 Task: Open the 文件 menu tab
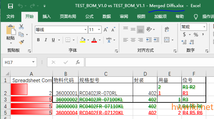(10, 17)
